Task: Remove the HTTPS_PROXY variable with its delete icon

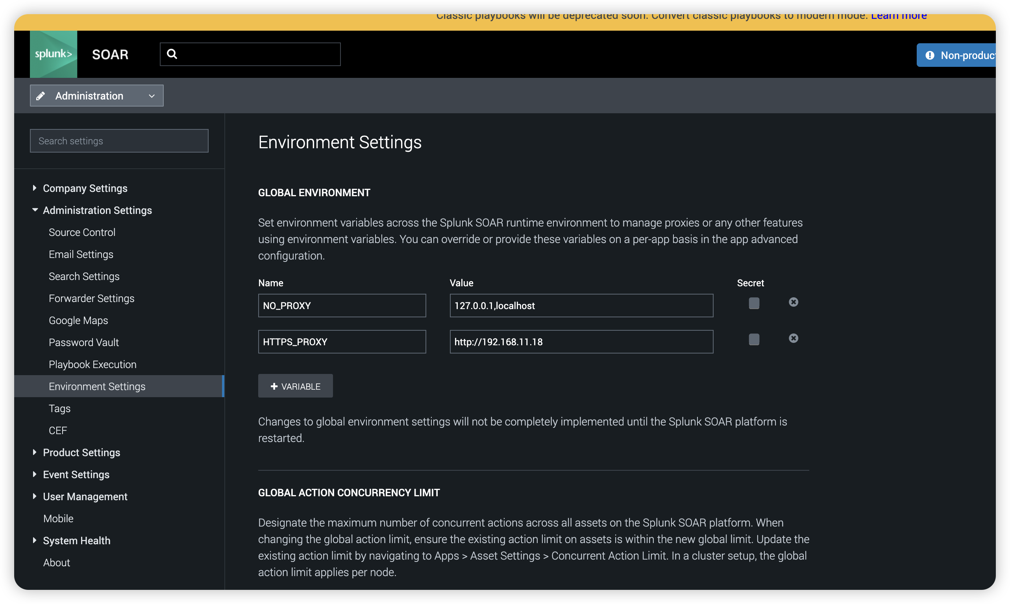Action: click(793, 338)
